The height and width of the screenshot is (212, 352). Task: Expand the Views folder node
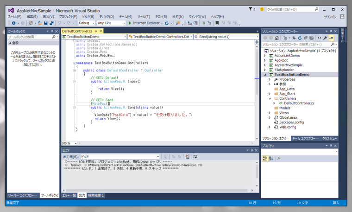(270, 113)
